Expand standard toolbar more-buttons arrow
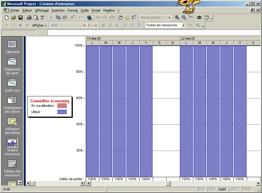 pyautogui.click(x=212, y=18)
